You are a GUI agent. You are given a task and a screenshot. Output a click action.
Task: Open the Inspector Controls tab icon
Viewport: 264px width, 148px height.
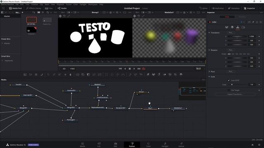coord(226,27)
